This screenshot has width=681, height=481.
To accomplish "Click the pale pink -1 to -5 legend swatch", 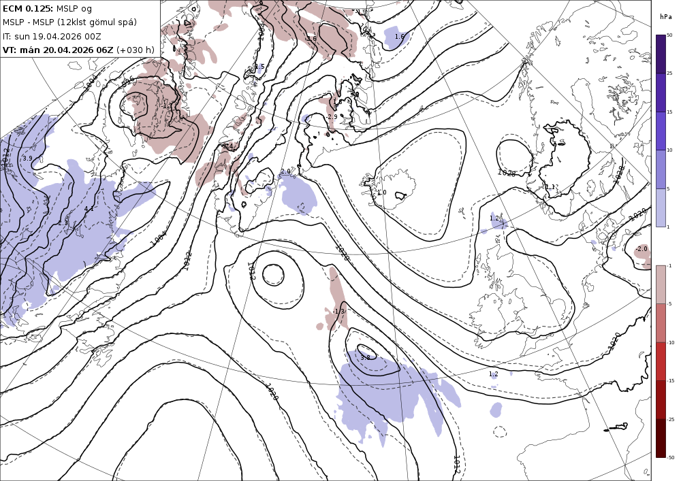I will 661,284.
